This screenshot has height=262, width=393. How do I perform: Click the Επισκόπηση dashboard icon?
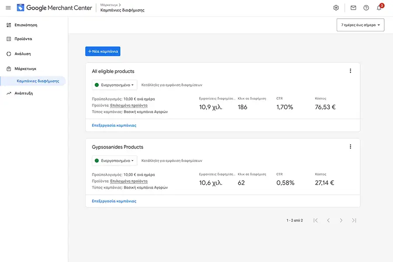click(x=9, y=25)
